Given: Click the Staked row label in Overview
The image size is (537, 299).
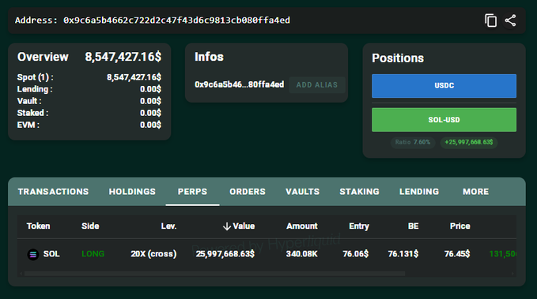Looking at the screenshot, I should click(x=32, y=113).
